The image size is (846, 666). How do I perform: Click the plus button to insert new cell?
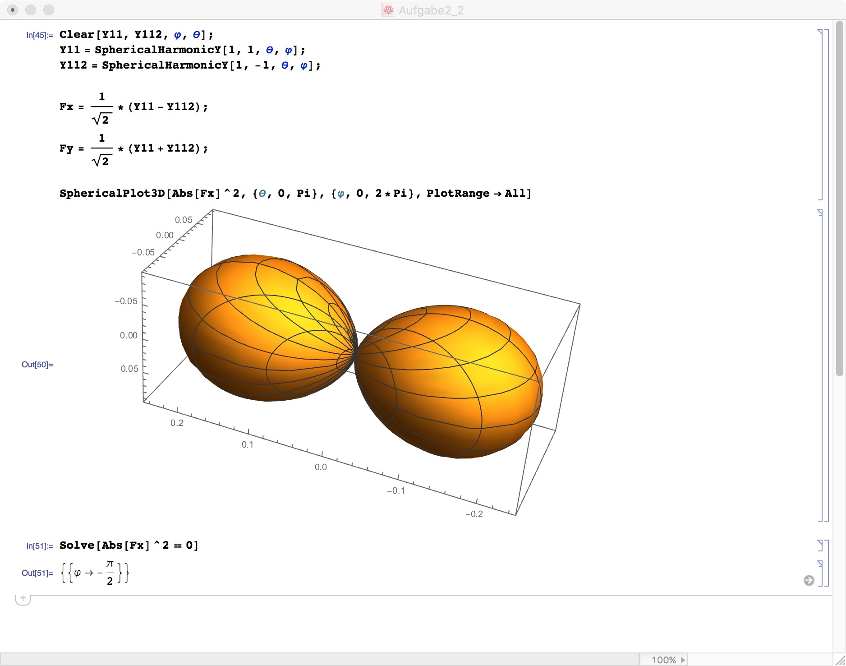pos(23,599)
